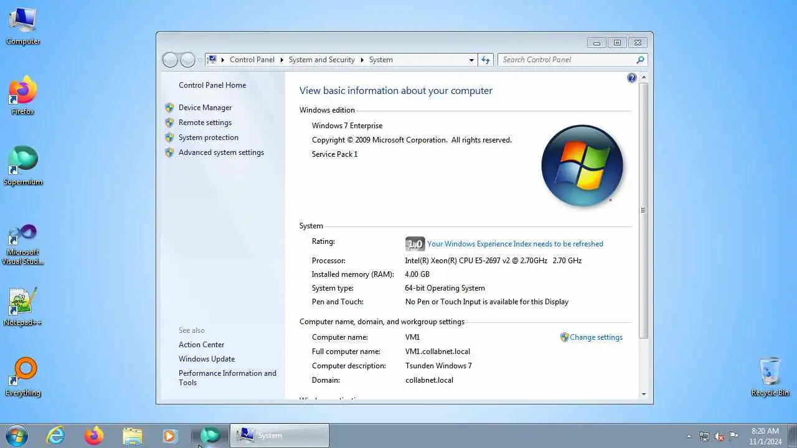Open the Recycle Bin on the desktop
Viewport: 797px width, 448px height.
(x=770, y=377)
